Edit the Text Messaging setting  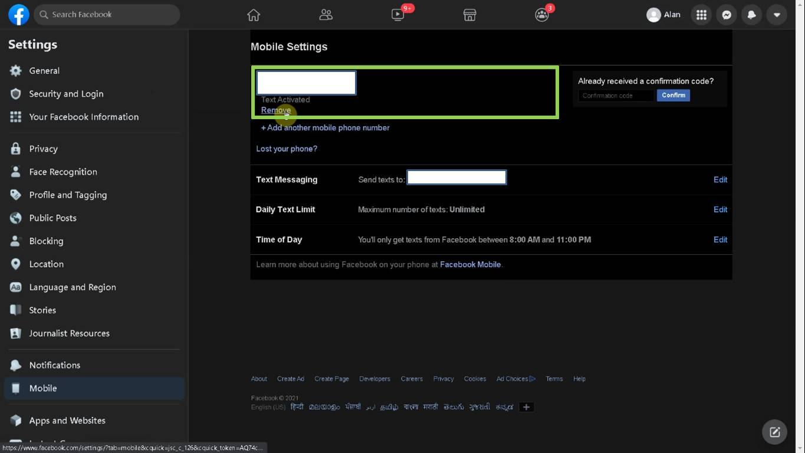(x=720, y=180)
